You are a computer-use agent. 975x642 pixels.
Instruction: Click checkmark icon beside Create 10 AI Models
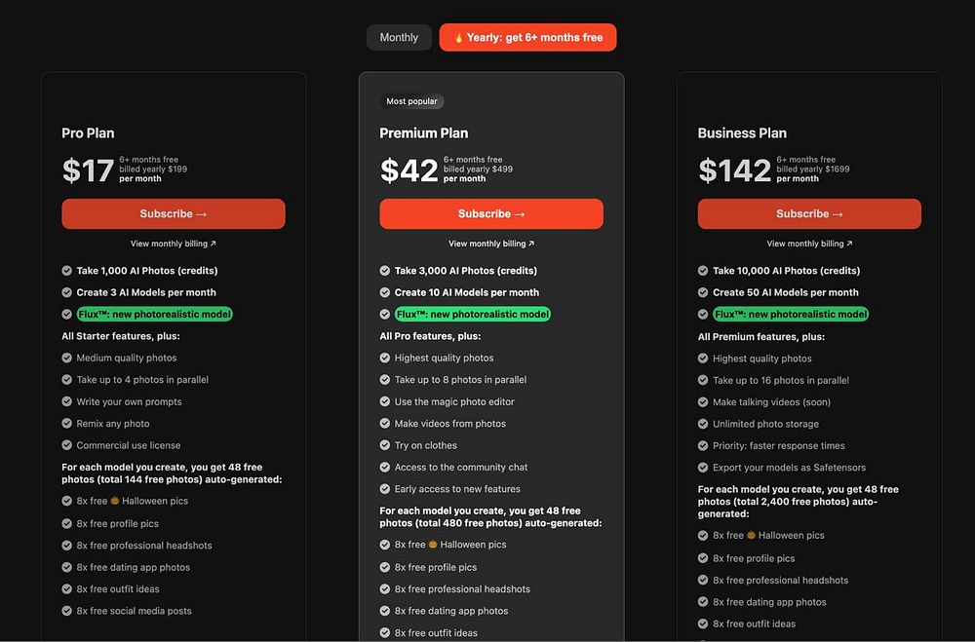[x=385, y=292]
